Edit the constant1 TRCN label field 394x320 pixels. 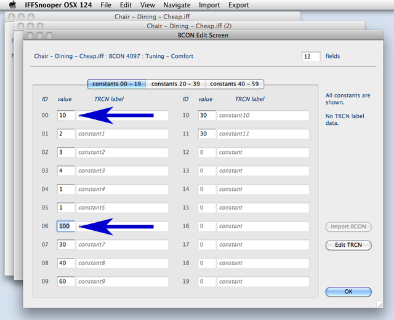(122, 134)
